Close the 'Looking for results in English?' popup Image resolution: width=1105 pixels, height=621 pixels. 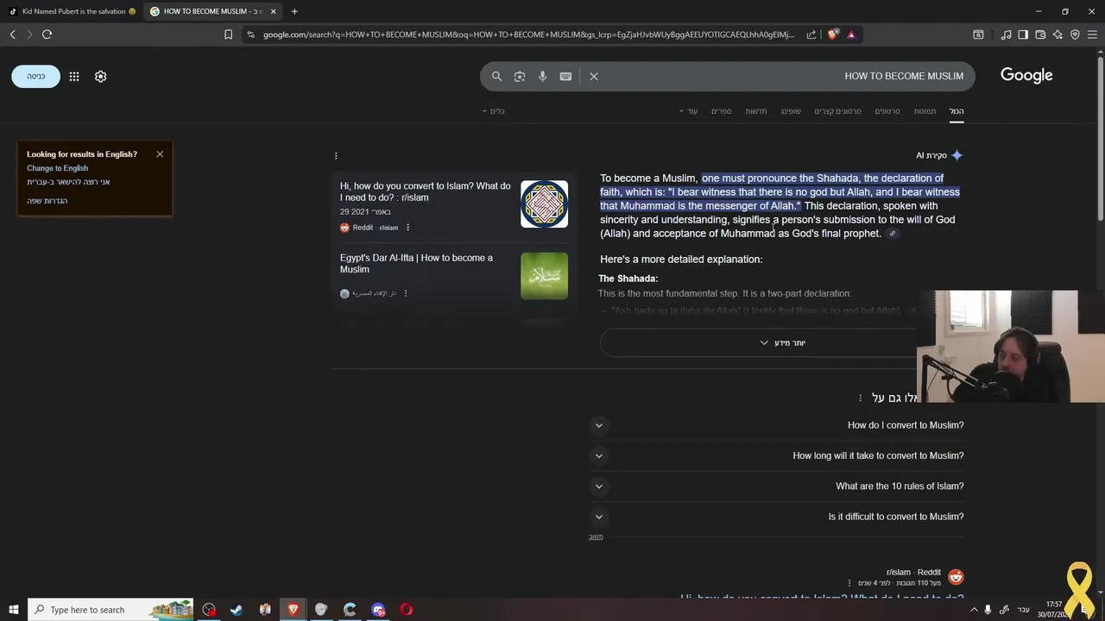(x=160, y=154)
